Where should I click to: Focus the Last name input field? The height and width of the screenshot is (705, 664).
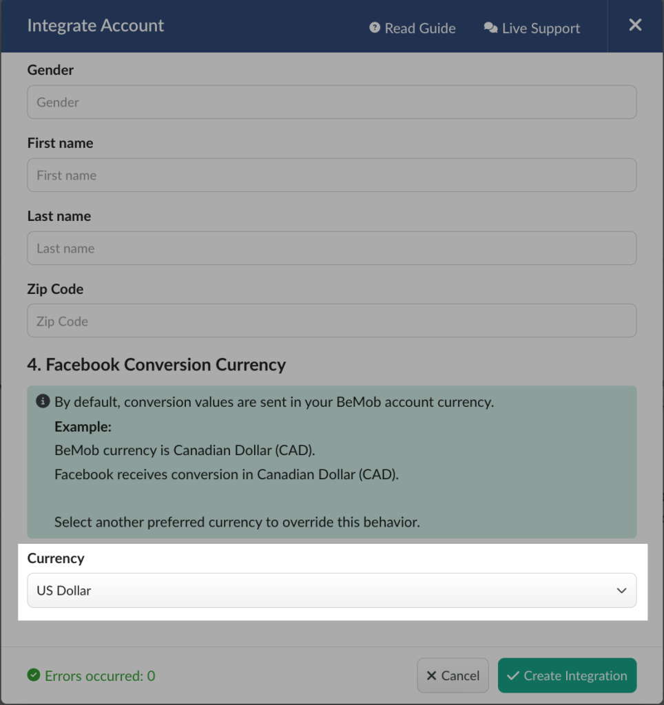point(331,248)
